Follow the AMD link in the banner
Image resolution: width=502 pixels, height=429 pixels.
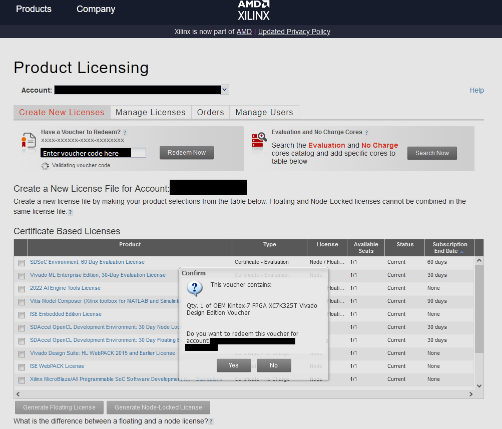[244, 32]
